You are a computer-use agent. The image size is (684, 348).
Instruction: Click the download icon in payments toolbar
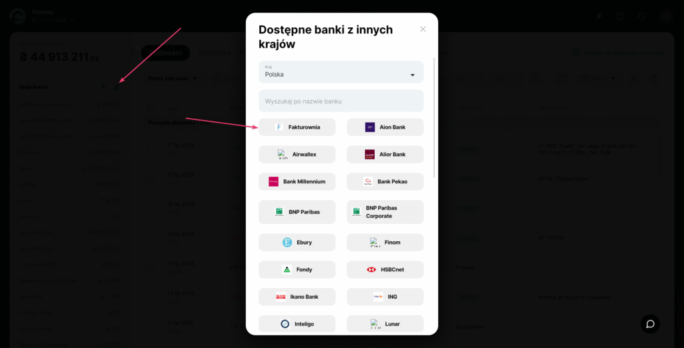635,79
